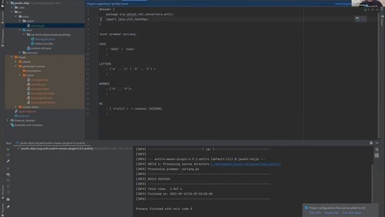Image resolution: width=385 pixels, height=217 pixels.
Task: Pin the current Run tab
Action: (x=8, y=207)
